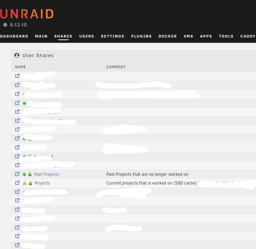Open the Caddy tab
256x249 pixels.
pos(248,36)
